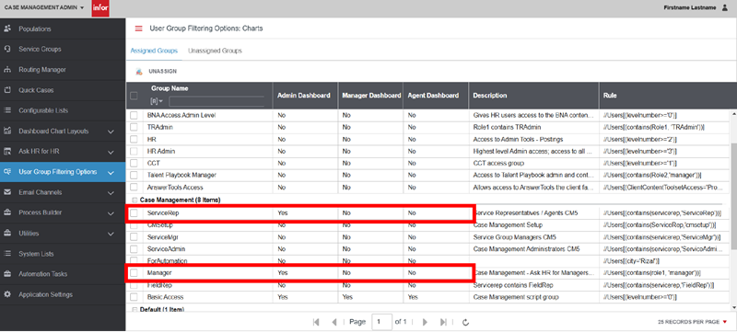Click the Ask HR for HR icon
This screenshot has width=737, height=332.
click(7, 152)
